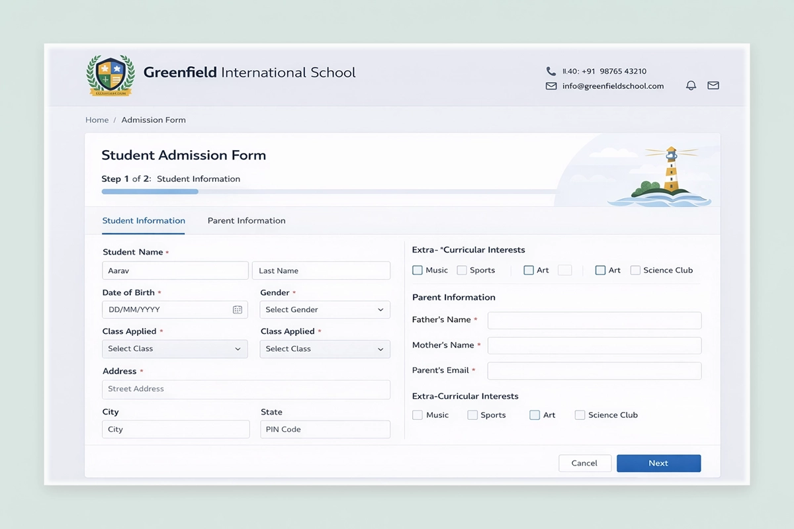
Task: Click the phone icon beside the contact number
Action: pos(551,71)
